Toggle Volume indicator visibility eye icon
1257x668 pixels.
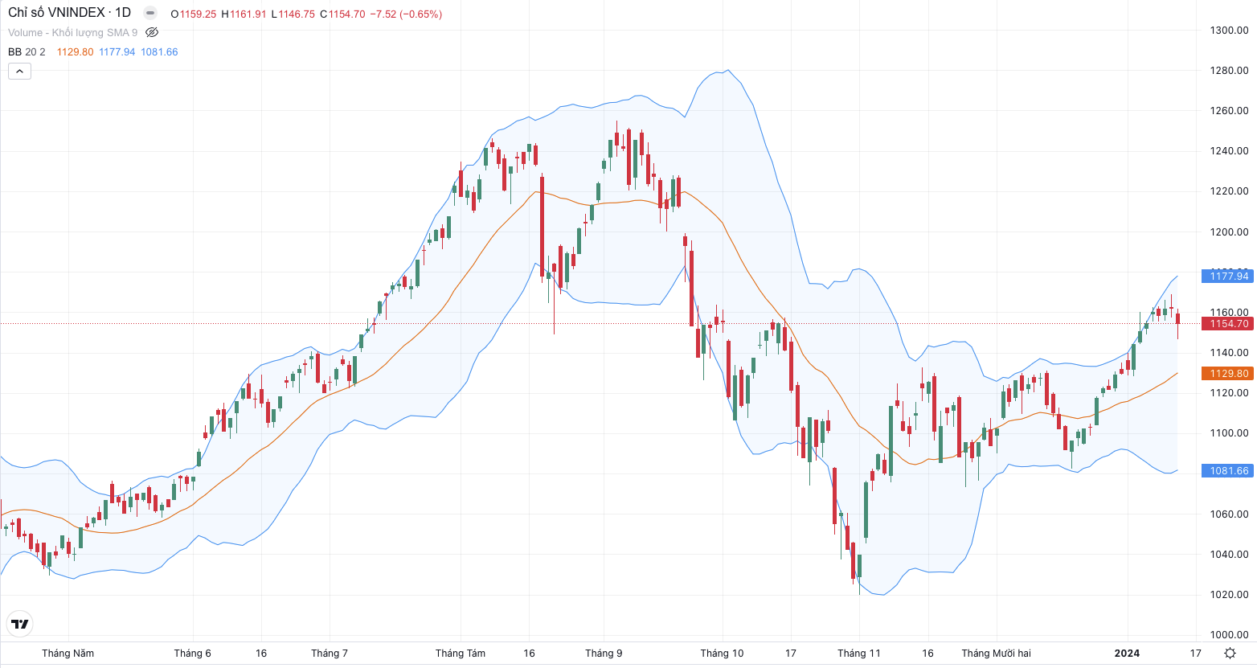coord(152,33)
